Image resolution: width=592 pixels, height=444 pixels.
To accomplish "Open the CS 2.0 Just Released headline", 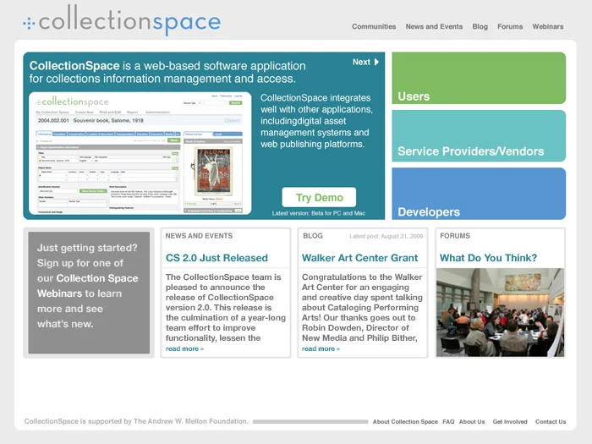I will click(x=217, y=258).
